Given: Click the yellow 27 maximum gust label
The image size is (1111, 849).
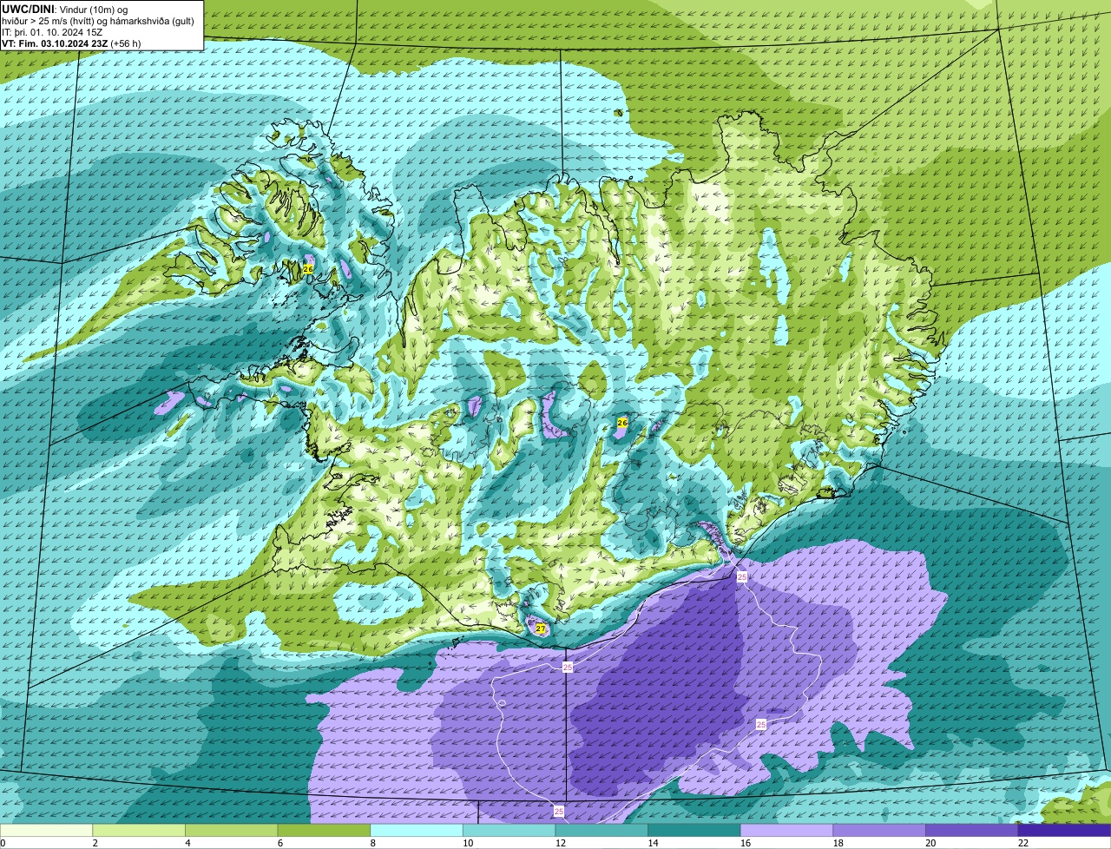Looking at the screenshot, I should point(540,628).
